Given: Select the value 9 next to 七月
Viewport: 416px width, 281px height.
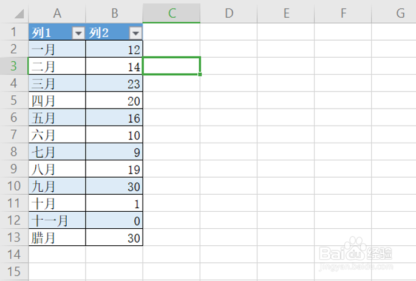Looking at the screenshot, I should point(114,152).
